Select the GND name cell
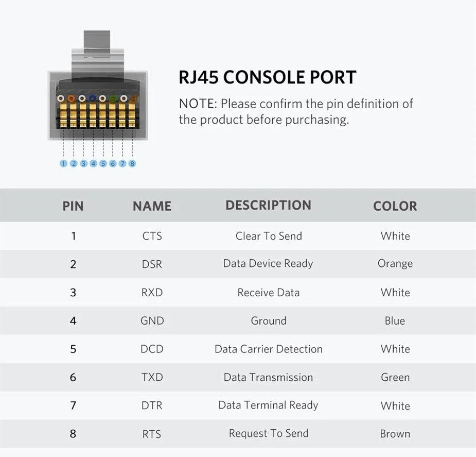 click(152, 320)
